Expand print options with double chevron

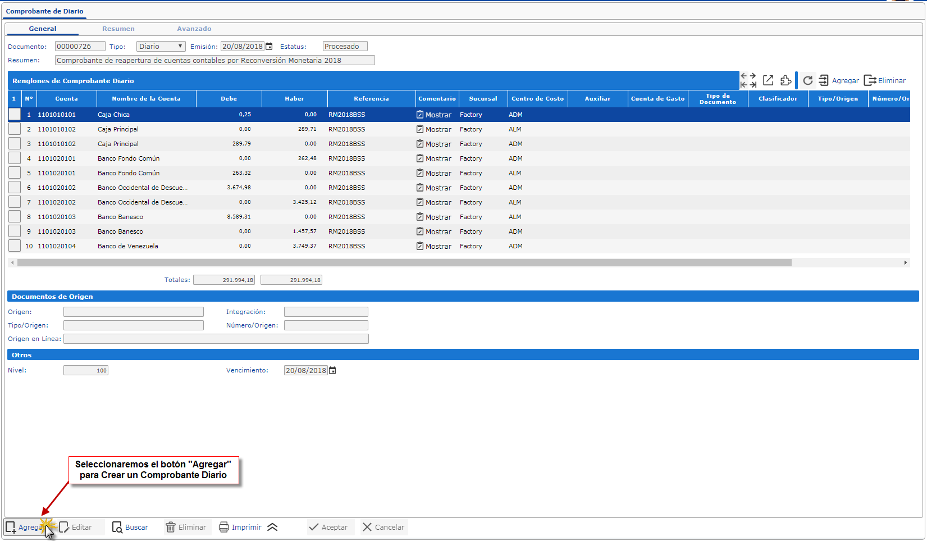[272, 527]
